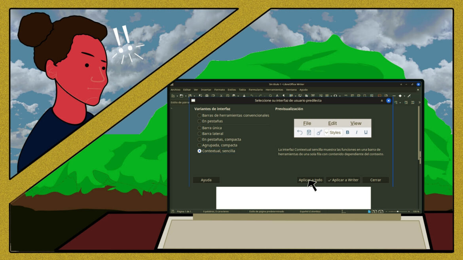Open dropdown arrow beside Paste icon
Screen dimensions: 463x260
pyautogui.click(x=238, y=96)
